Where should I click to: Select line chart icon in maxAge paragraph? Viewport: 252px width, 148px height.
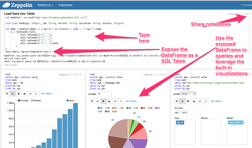point(115,101)
